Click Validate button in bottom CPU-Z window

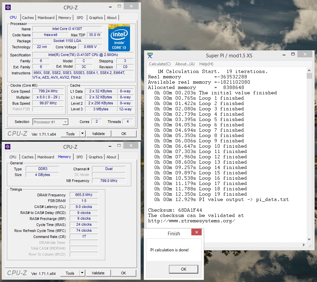pos(98,273)
